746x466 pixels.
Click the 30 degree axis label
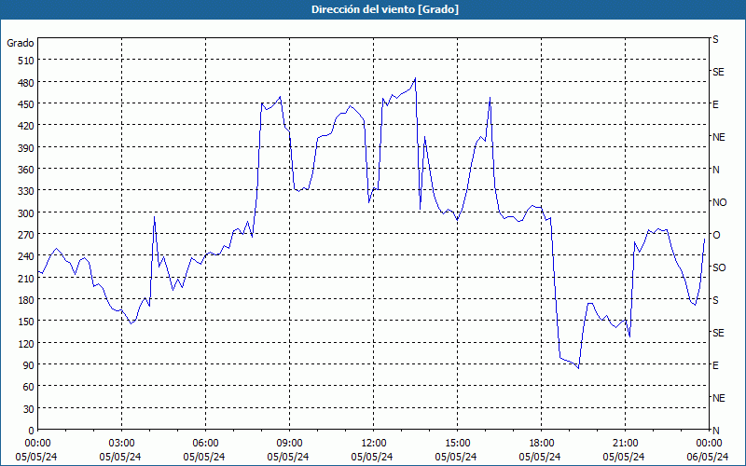point(29,409)
